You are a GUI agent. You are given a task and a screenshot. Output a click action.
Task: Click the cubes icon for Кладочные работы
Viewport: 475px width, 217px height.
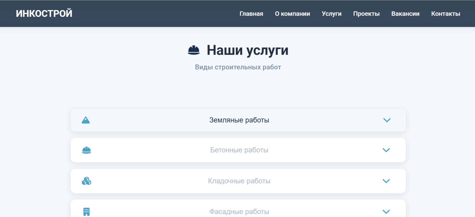[x=86, y=181]
